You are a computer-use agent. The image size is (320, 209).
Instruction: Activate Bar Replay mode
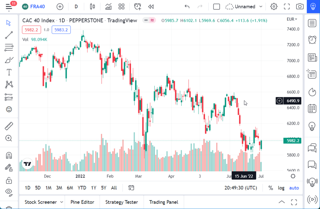pos(150,6)
